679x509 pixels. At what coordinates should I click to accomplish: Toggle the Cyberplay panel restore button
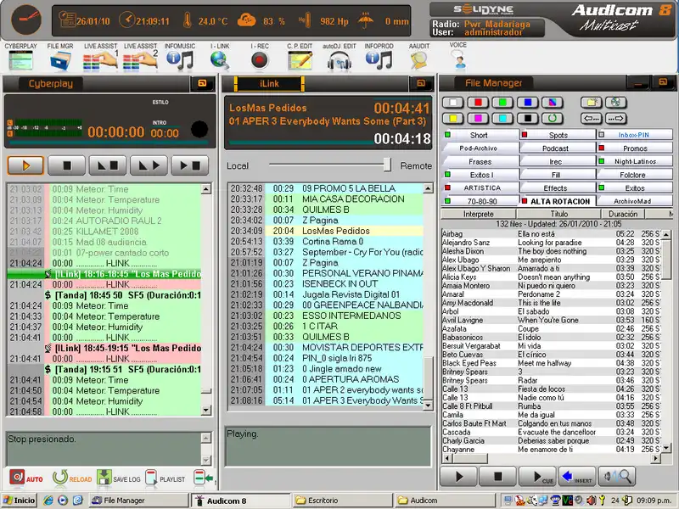pos(202,83)
